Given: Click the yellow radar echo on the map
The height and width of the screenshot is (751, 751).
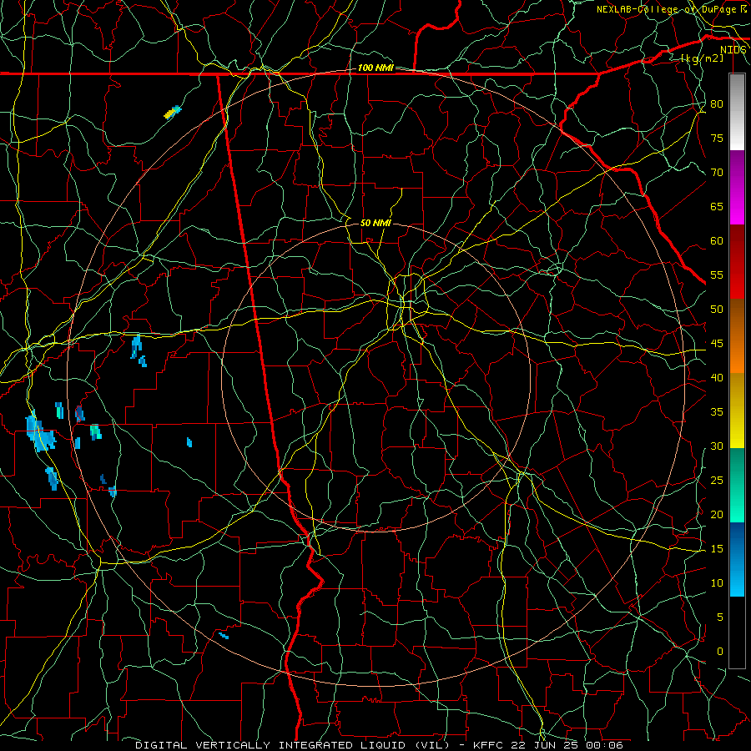Looking at the screenshot, I should coord(169,114).
